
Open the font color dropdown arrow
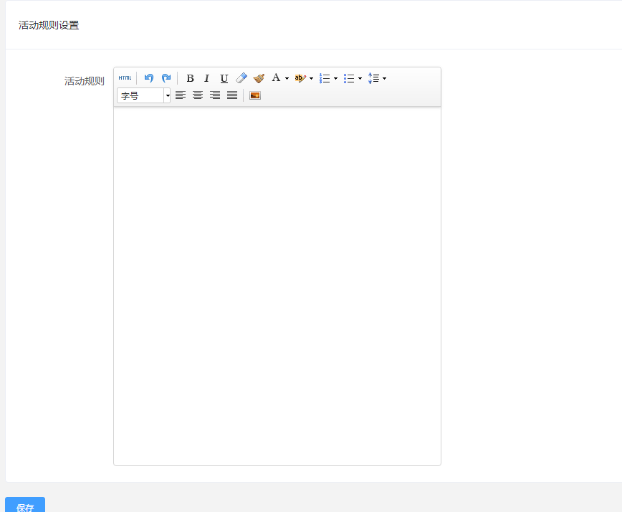click(287, 79)
